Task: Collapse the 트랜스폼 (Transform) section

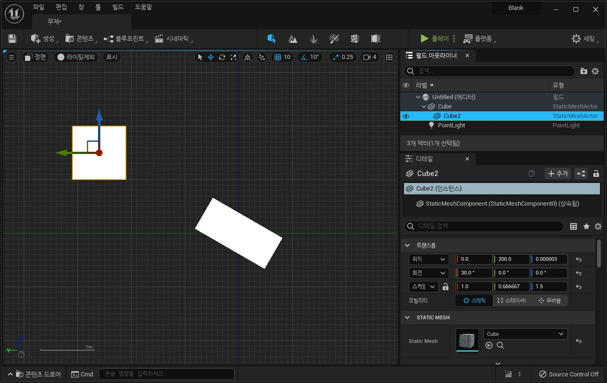Action: coord(407,246)
